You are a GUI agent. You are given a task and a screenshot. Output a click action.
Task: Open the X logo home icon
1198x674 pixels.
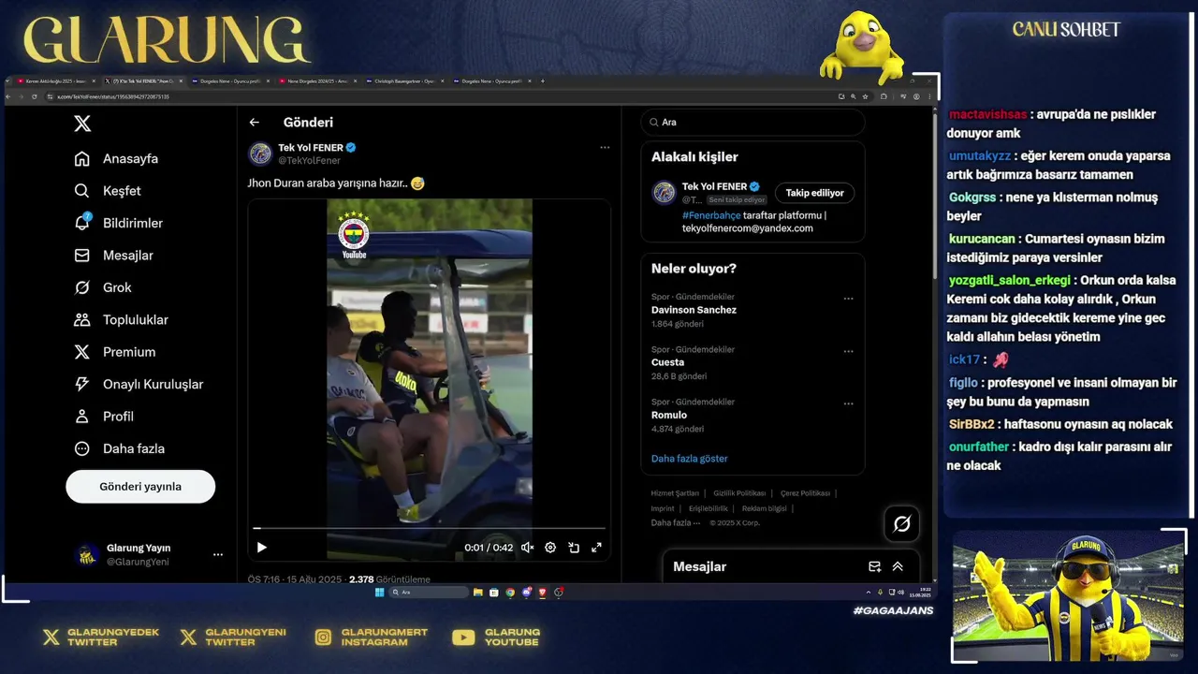click(x=82, y=124)
